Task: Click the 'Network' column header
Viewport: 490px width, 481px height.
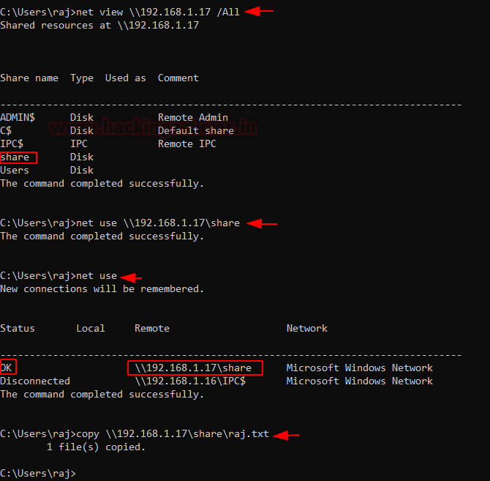Action: pos(307,329)
